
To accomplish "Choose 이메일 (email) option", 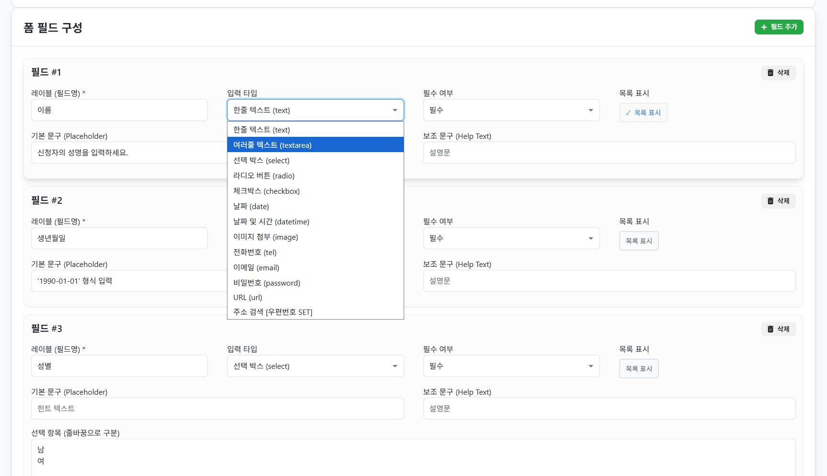I will [x=316, y=267].
